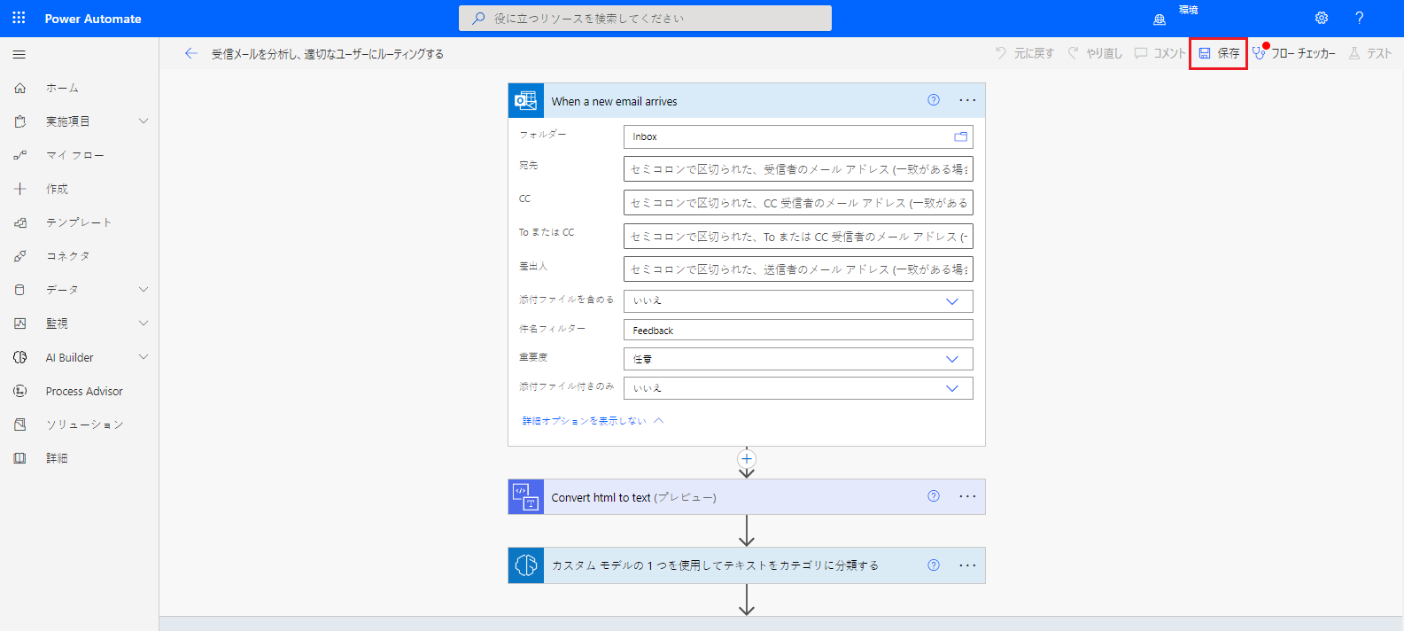Image resolution: width=1404 pixels, height=631 pixels.
Task: Click the When a new email arrives header
Action: coord(747,101)
